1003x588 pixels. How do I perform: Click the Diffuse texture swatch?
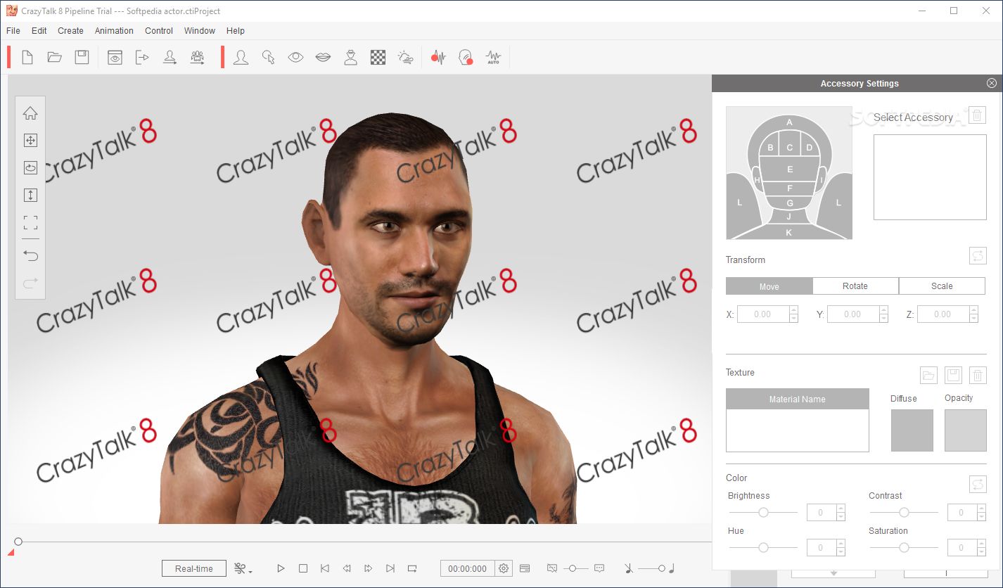pyautogui.click(x=912, y=430)
